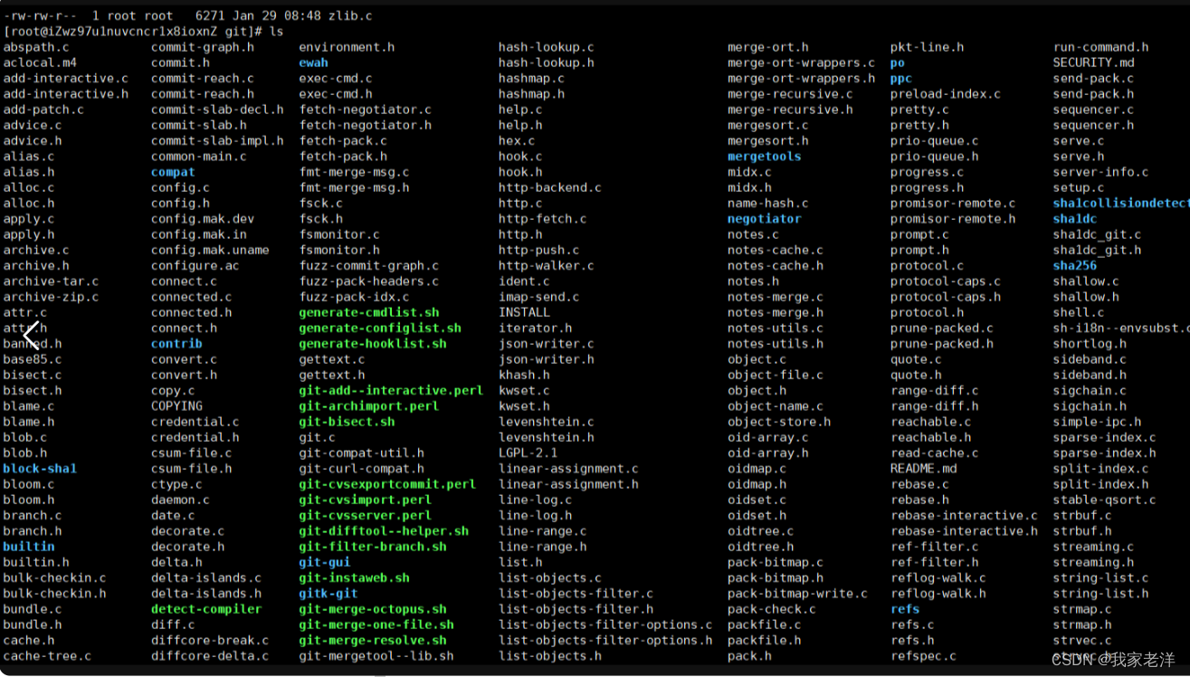Click the 'po' directory name
The image size is (1190, 677).
click(x=898, y=62)
